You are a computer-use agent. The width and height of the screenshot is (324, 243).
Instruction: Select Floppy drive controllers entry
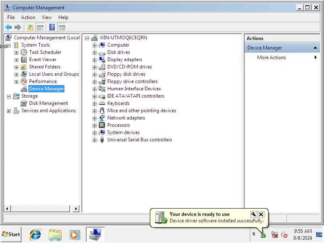tap(132, 81)
